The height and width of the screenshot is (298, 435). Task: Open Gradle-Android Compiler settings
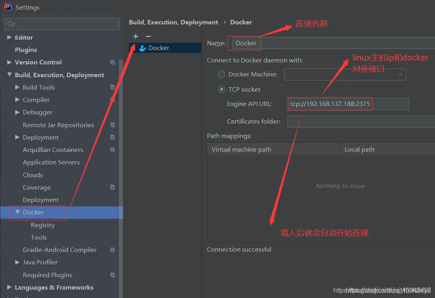click(60, 250)
